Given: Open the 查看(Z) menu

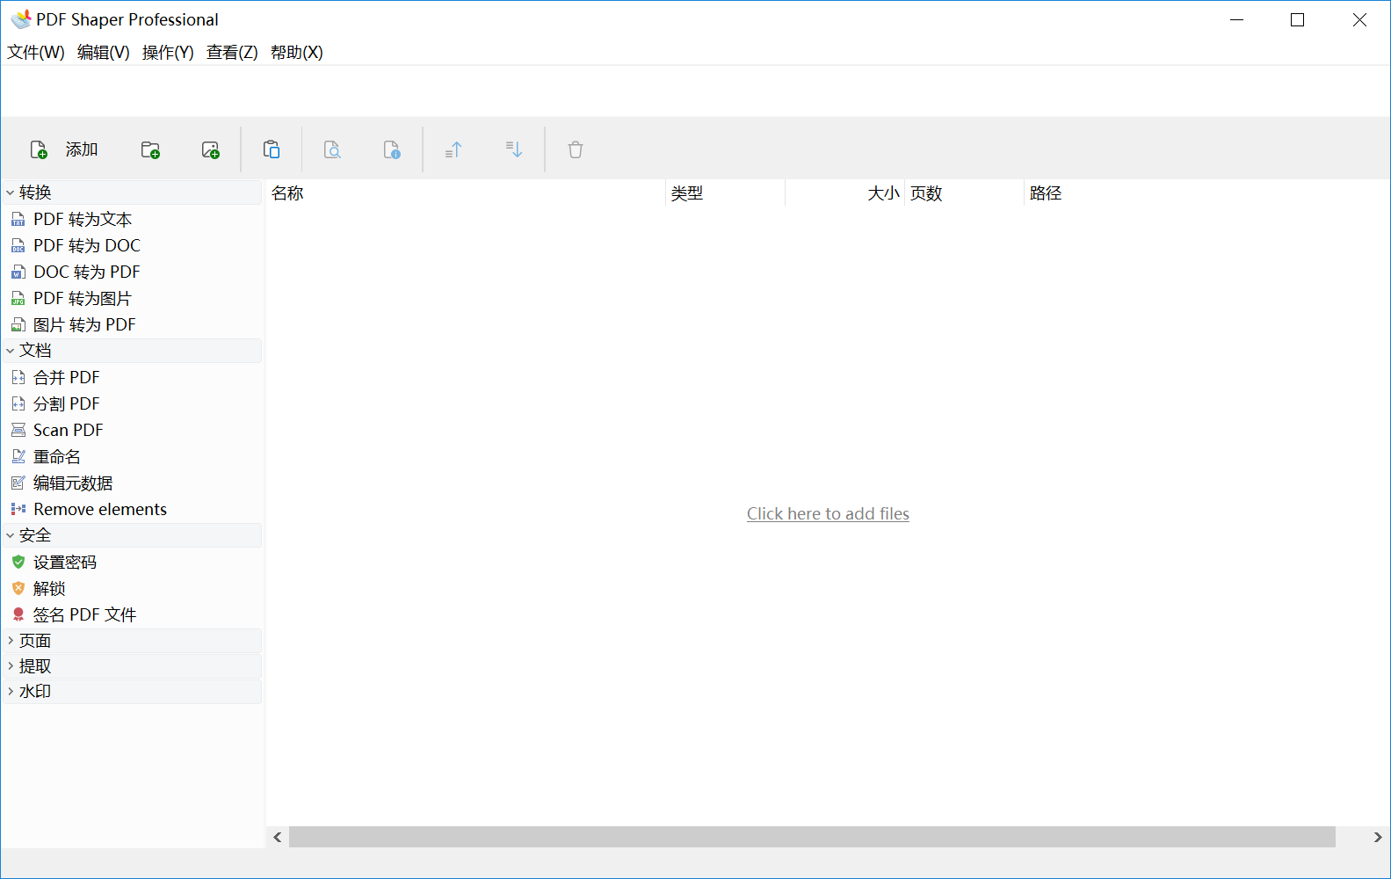Looking at the screenshot, I should pos(232,53).
